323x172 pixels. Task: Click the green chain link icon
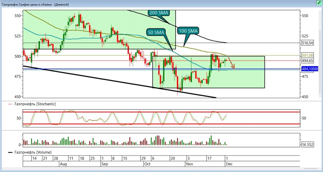click(x=320, y=3)
